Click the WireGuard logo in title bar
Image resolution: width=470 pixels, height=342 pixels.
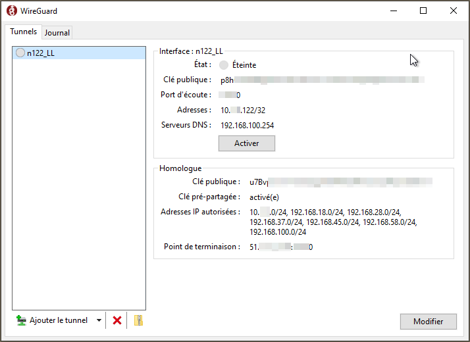coord(11,11)
